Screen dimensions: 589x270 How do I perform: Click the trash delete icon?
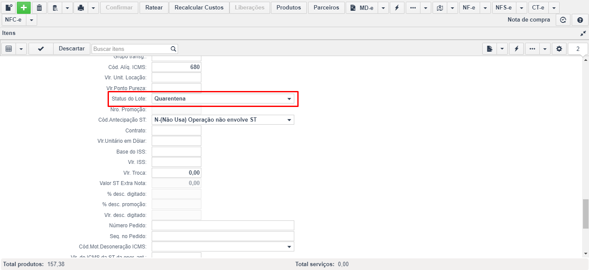pos(39,8)
